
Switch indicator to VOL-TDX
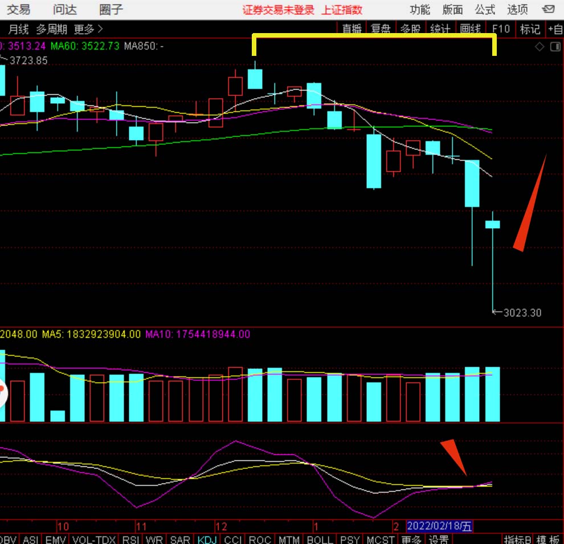click(x=94, y=539)
